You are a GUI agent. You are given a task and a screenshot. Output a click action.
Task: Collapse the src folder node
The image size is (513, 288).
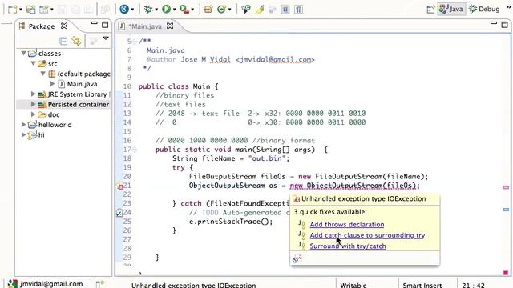pyautogui.click(x=34, y=63)
